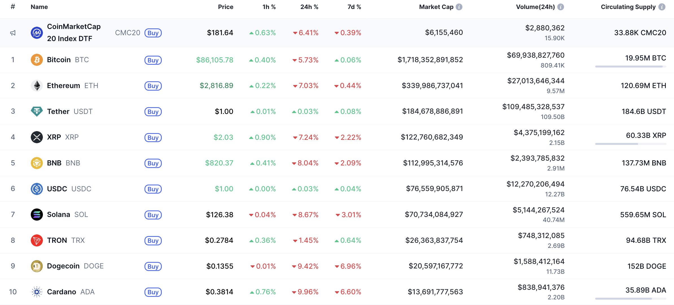Click the Solana logo icon
674x305 pixels.
pyautogui.click(x=37, y=215)
